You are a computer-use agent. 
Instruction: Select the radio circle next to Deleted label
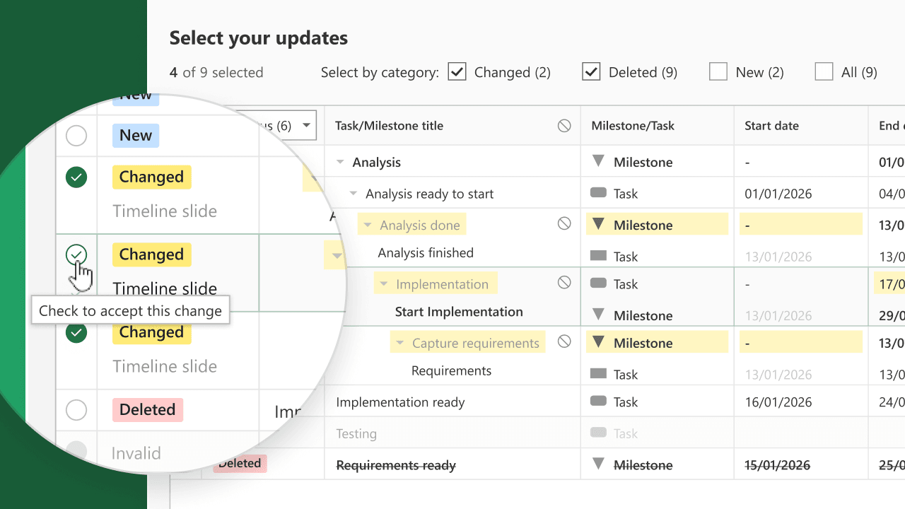(x=76, y=410)
